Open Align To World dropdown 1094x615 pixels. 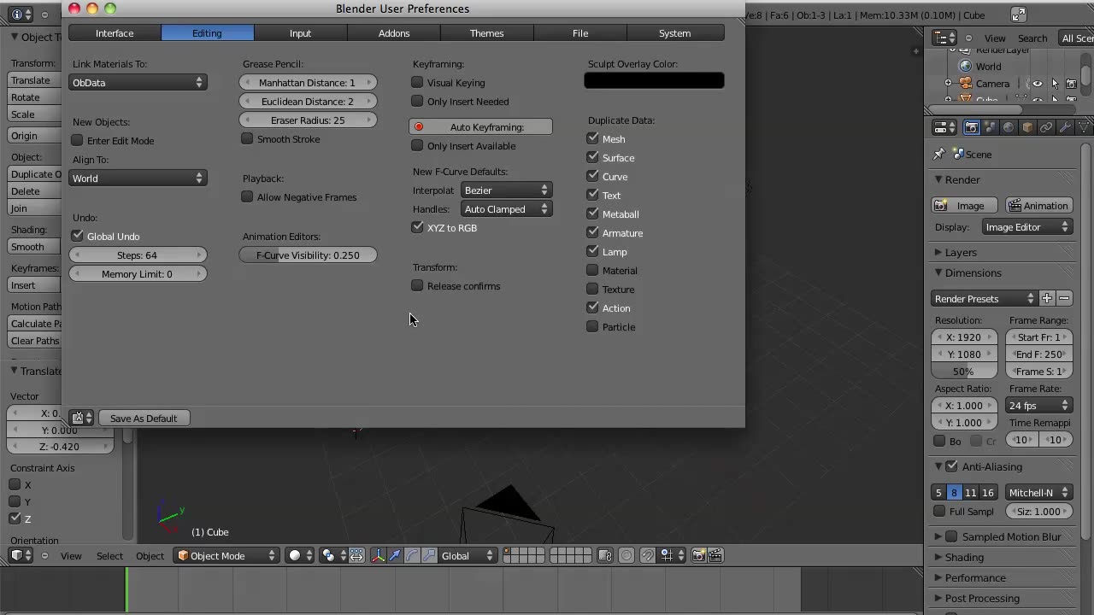[x=138, y=179]
